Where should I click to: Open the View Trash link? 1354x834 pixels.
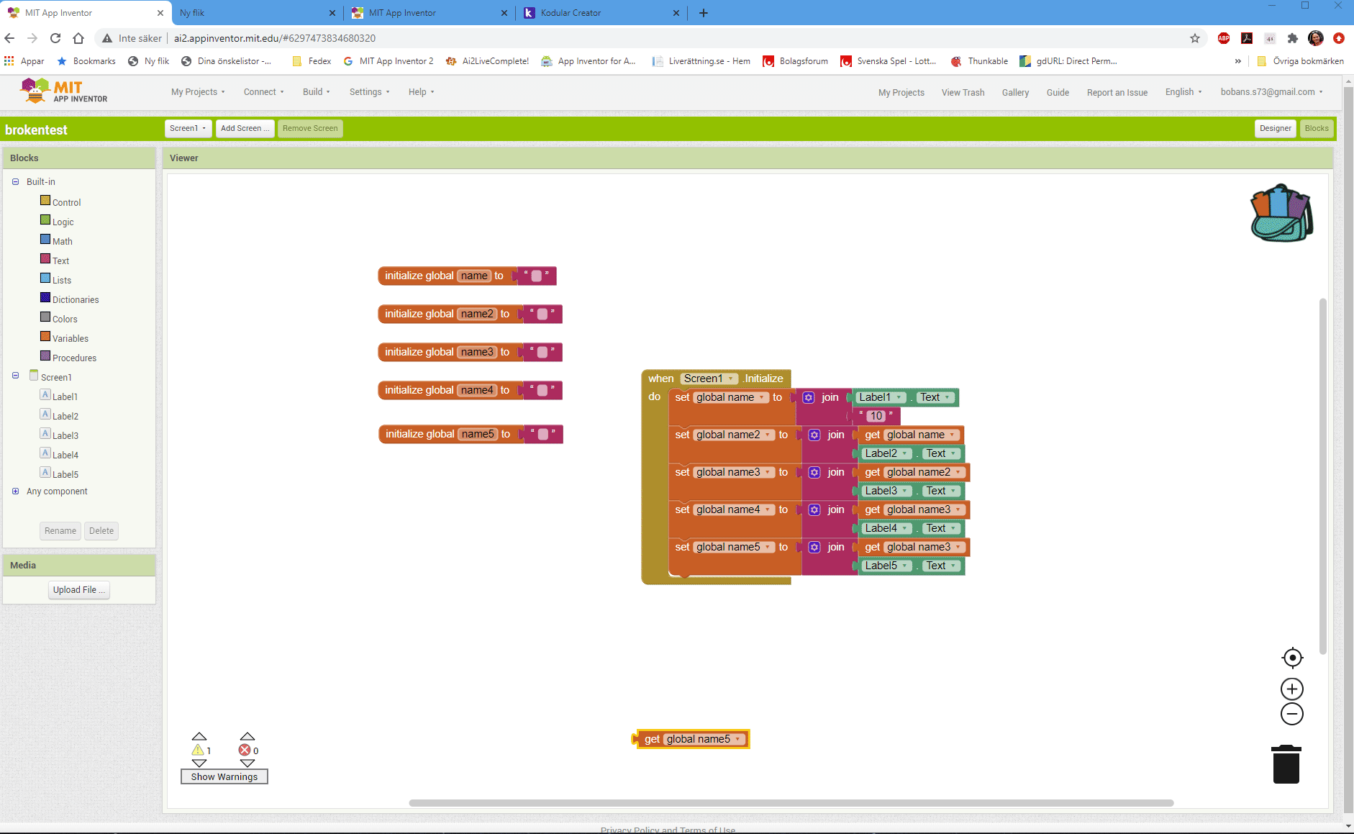coord(963,93)
